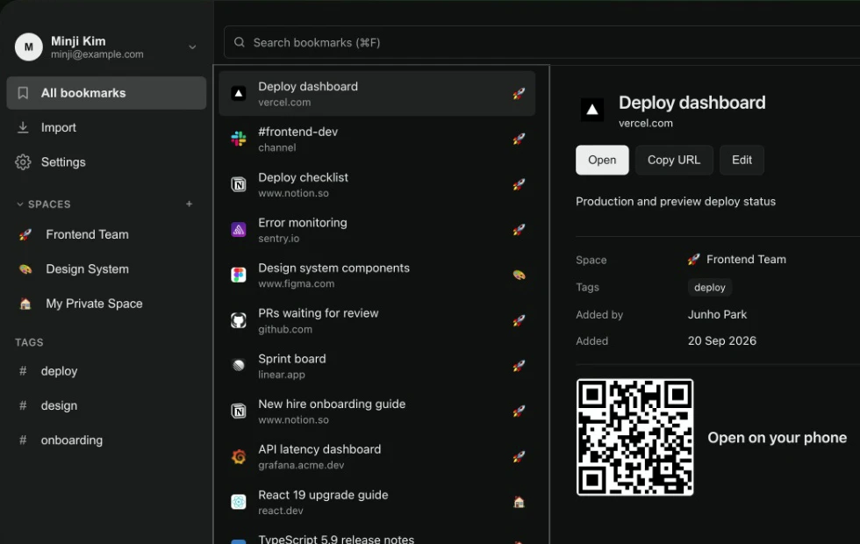Click the Linear icon beside Sprint board
Screen dimensions: 860x544
pos(239,366)
